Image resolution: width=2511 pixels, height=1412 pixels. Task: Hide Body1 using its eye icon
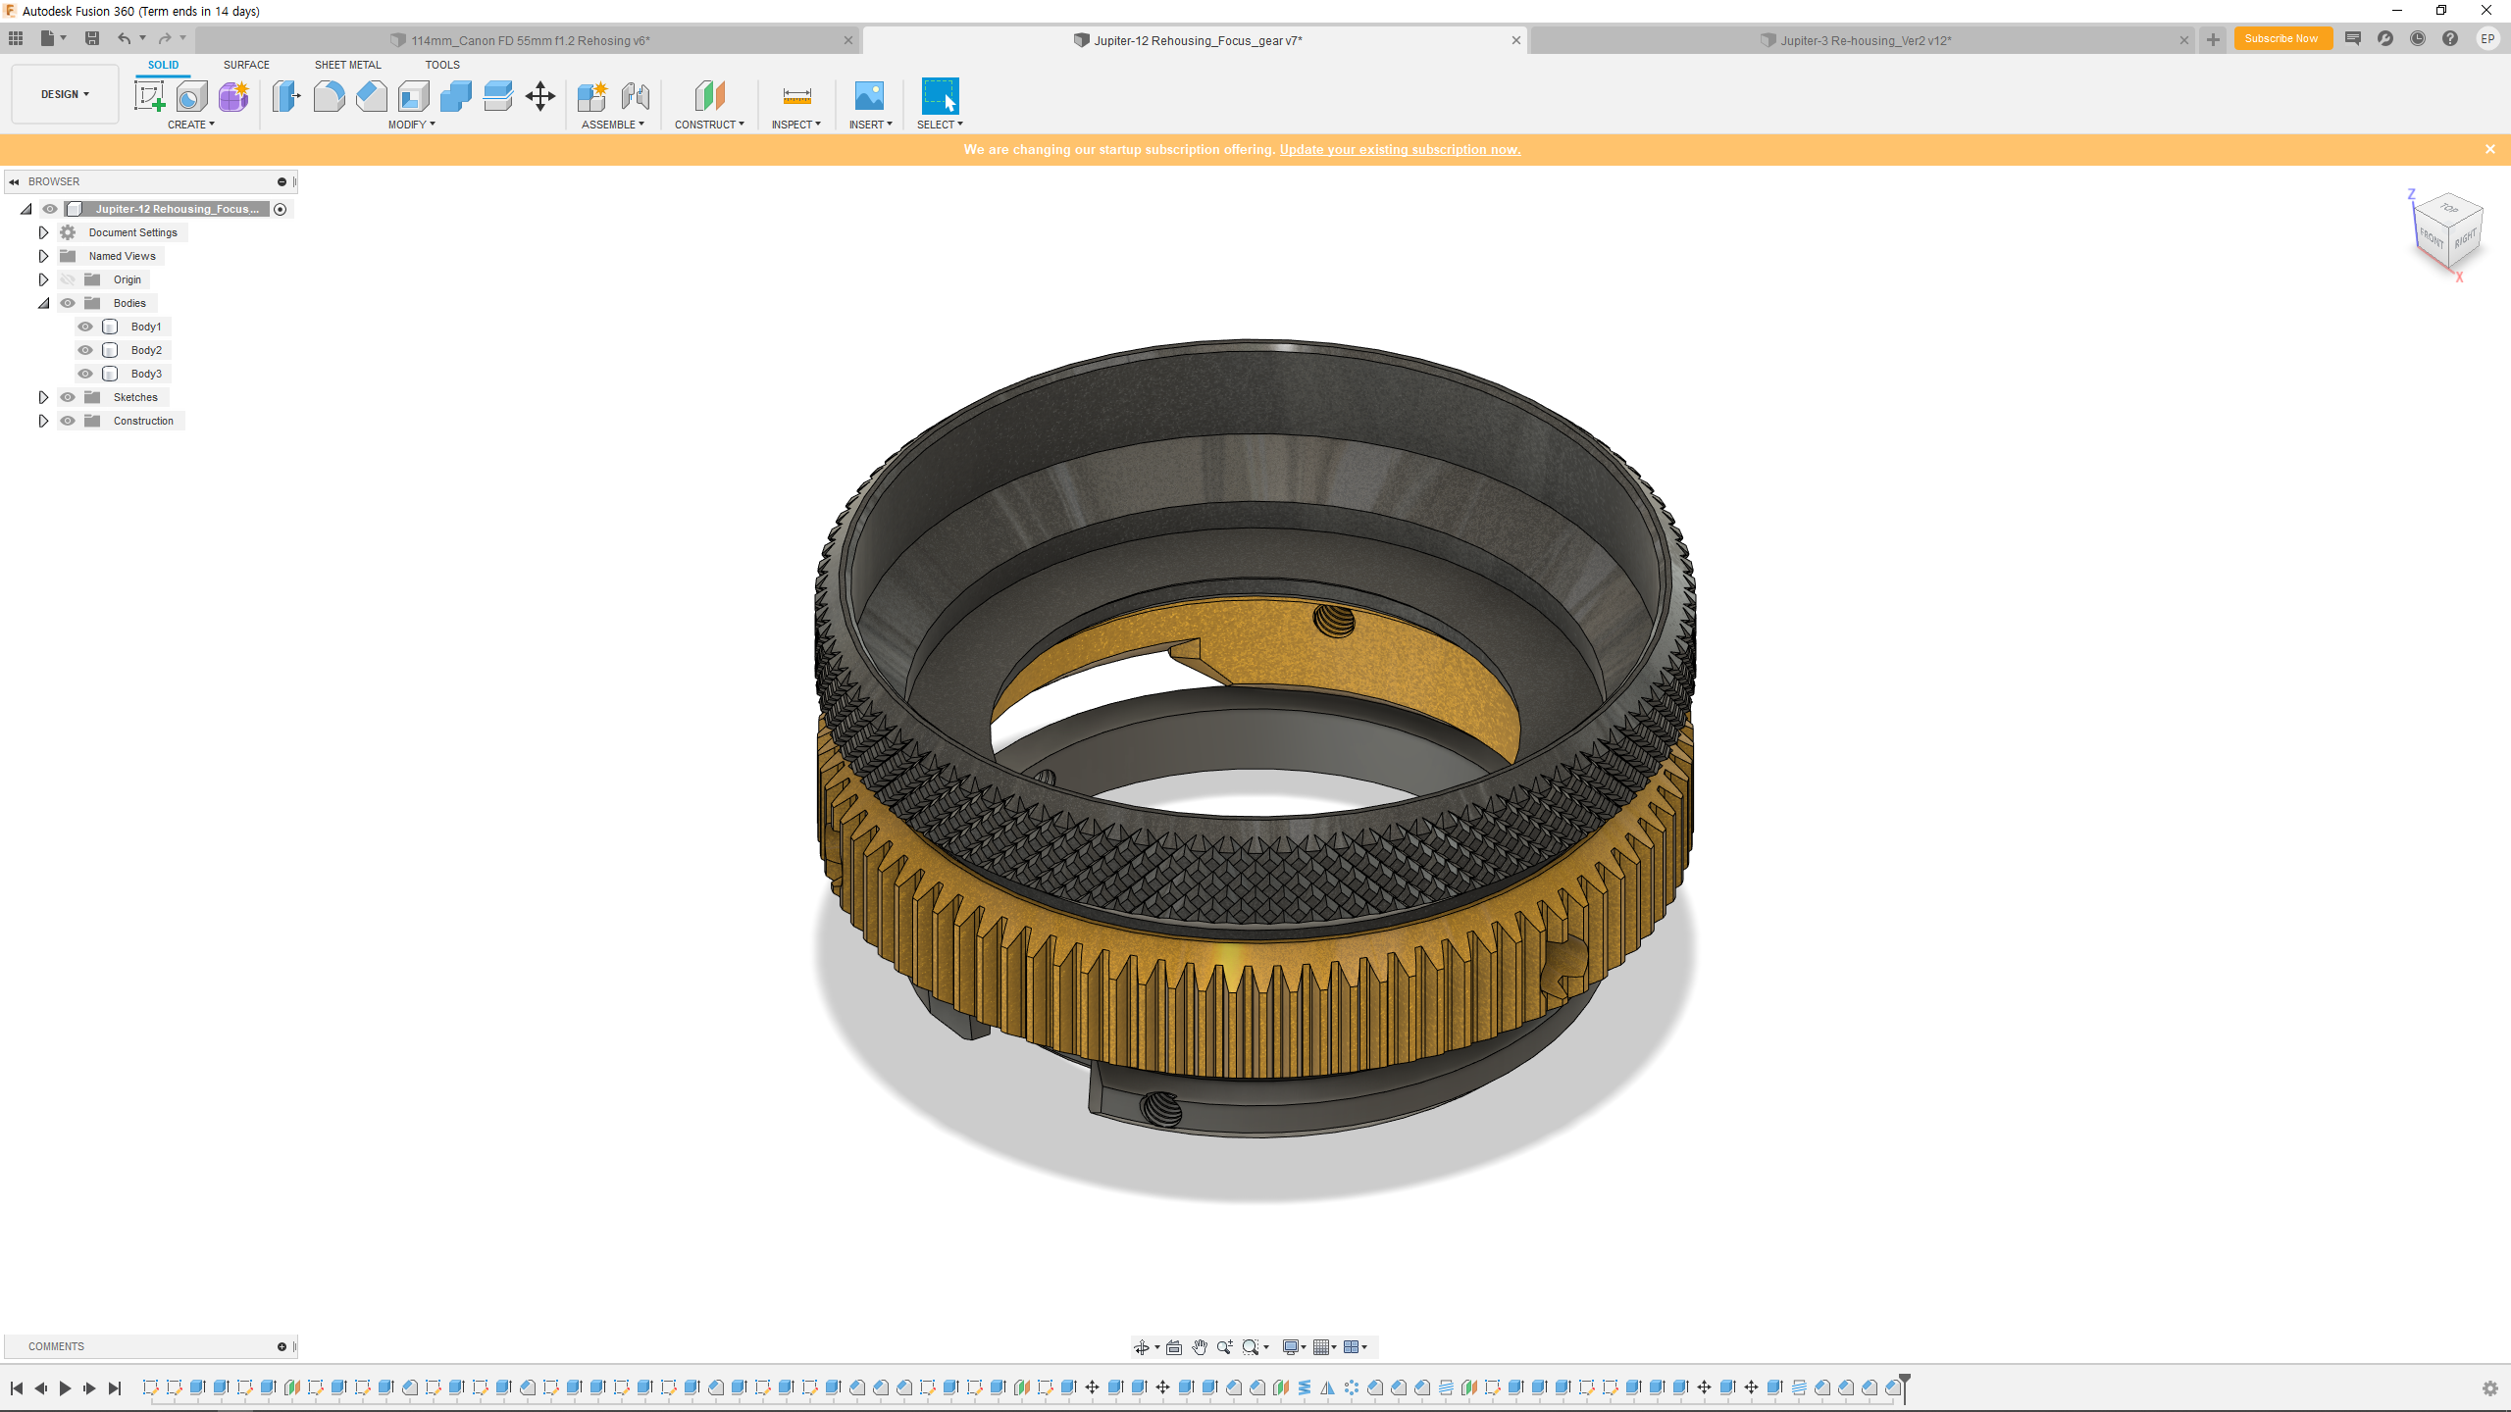[x=85, y=327]
